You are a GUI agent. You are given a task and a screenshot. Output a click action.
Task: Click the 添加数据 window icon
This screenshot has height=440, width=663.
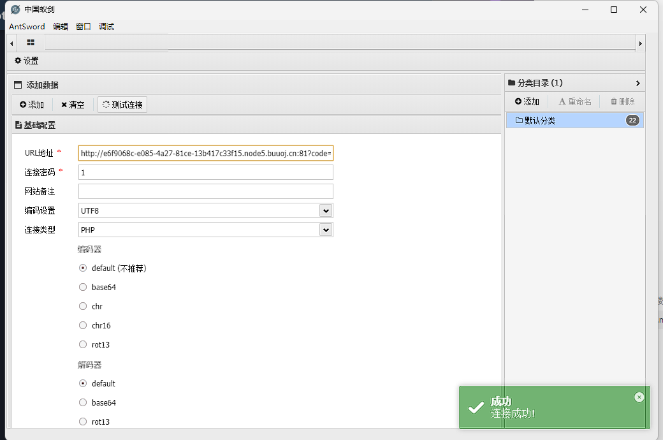click(x=18, y=85)
